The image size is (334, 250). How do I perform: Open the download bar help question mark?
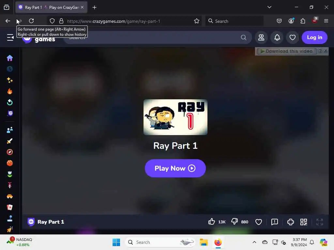pyautogui.click(x=320, y=51)
